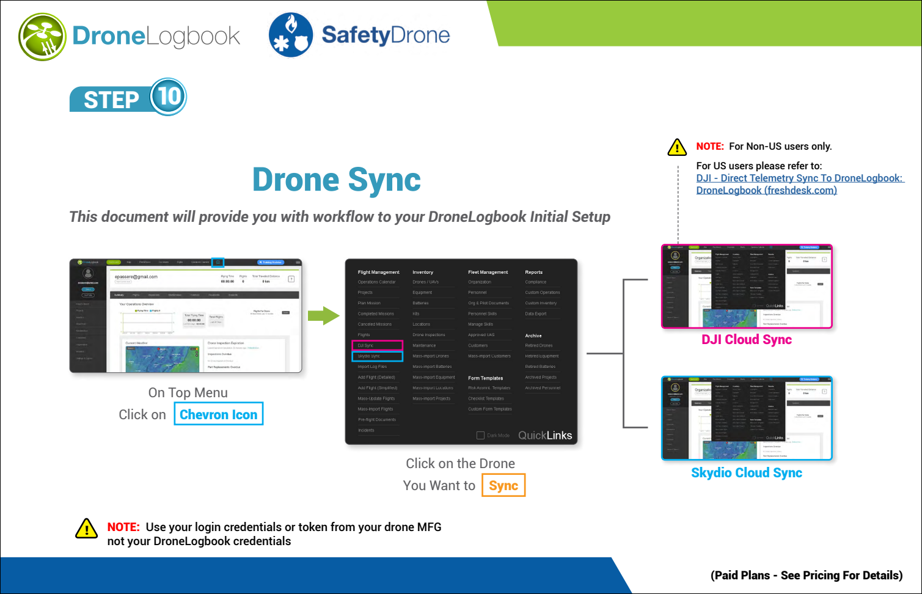This screenshot has width=922, height=594.
Task: Open Projects under Flight Management
Action: [x=365, y=292]
